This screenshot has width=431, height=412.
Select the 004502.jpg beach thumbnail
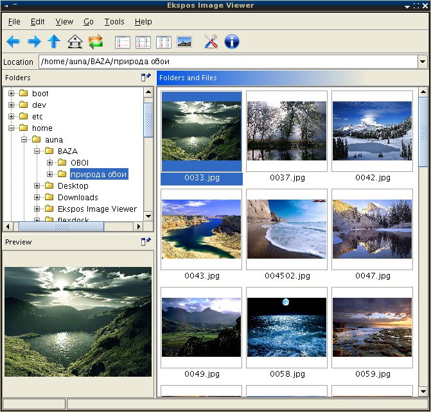pyautogui.click(x=286, y=229)
